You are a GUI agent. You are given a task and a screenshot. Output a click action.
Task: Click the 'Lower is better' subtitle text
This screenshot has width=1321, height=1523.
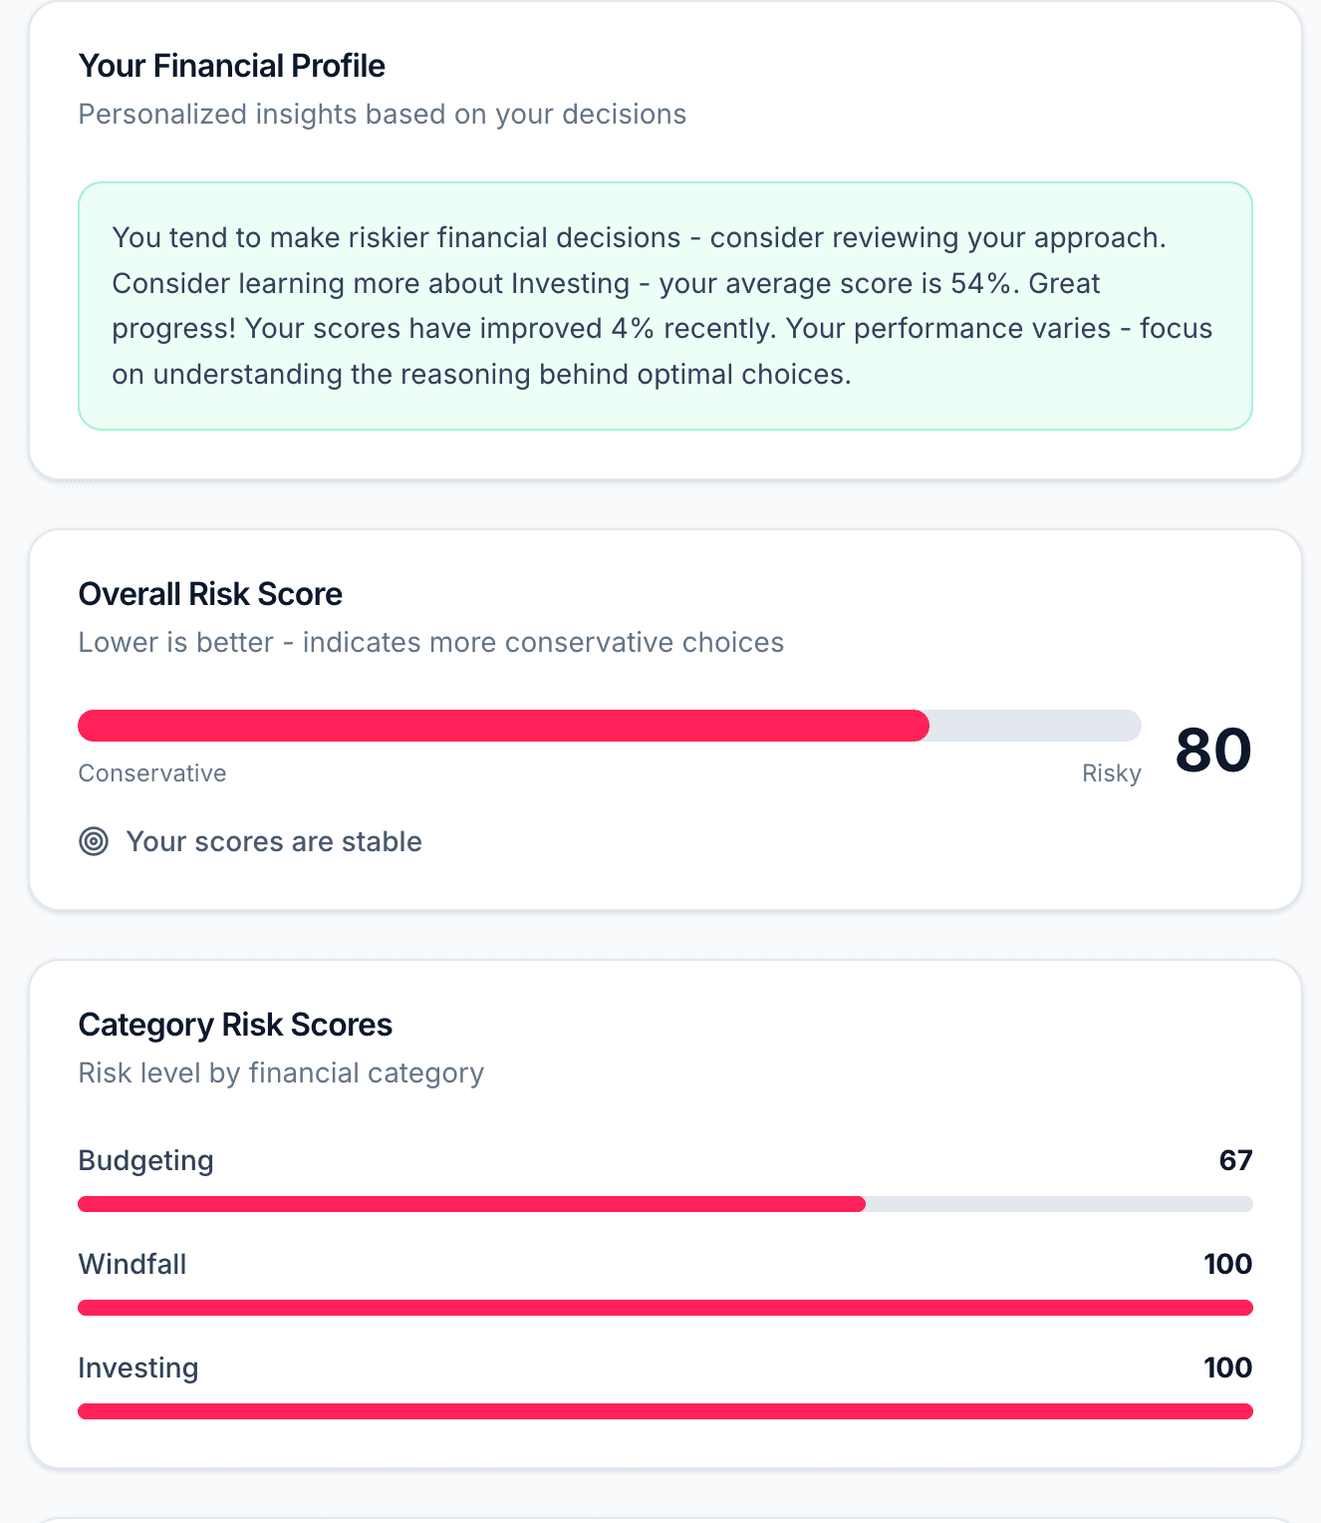430,643
